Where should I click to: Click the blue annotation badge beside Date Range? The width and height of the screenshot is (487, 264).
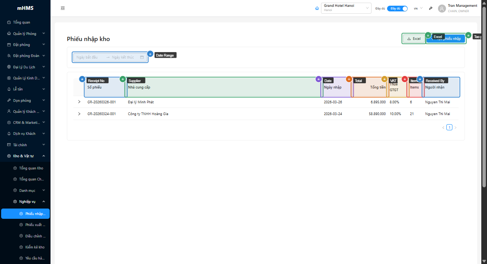(x=150, y=54)
